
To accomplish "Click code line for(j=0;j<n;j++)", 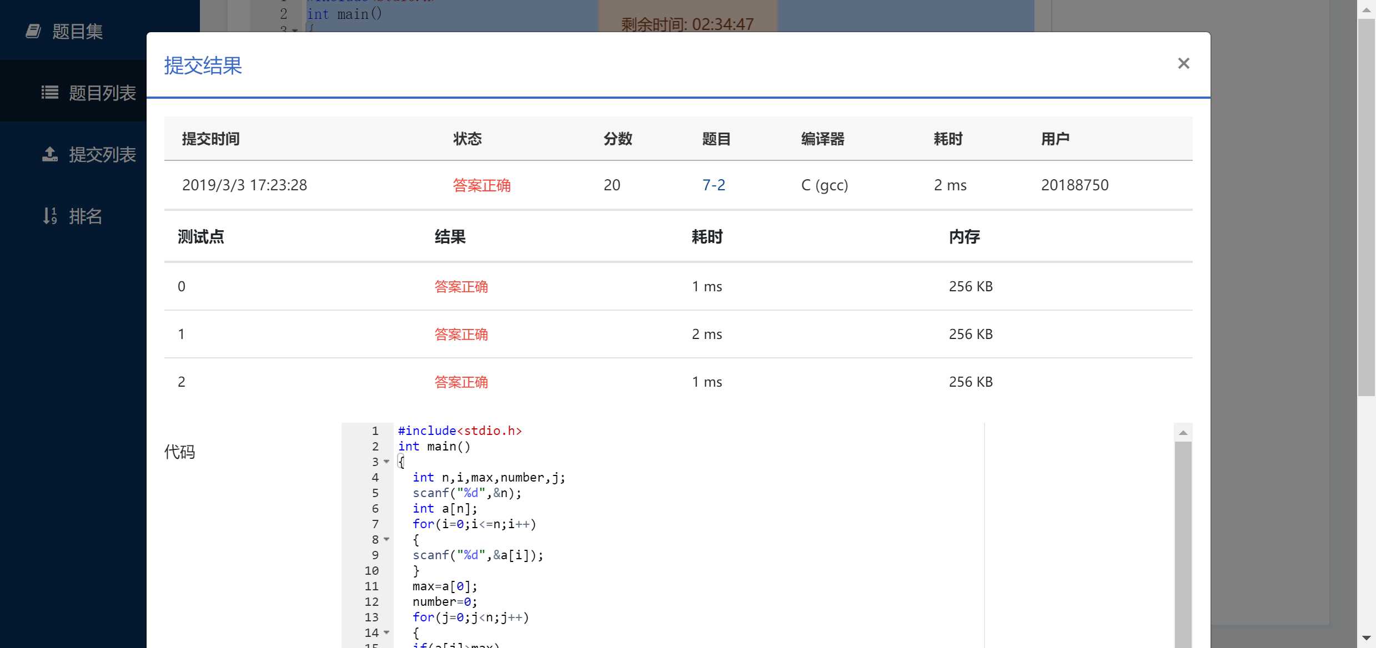I will [471, 617].
